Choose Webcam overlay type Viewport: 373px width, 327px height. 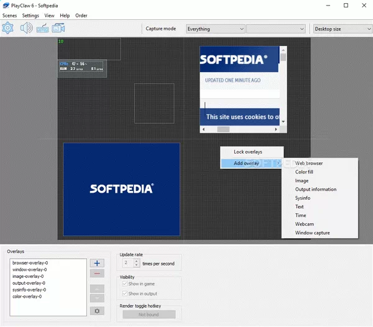pos(320,224)
